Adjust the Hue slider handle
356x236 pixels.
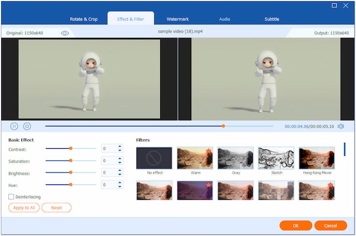click(71, 184)
